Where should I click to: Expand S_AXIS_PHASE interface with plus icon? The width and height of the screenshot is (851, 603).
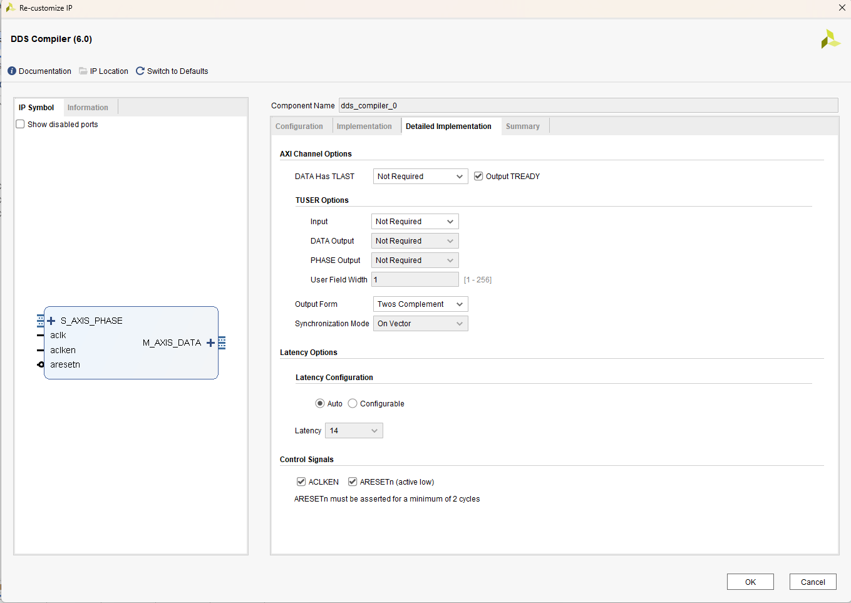[51, 321]
